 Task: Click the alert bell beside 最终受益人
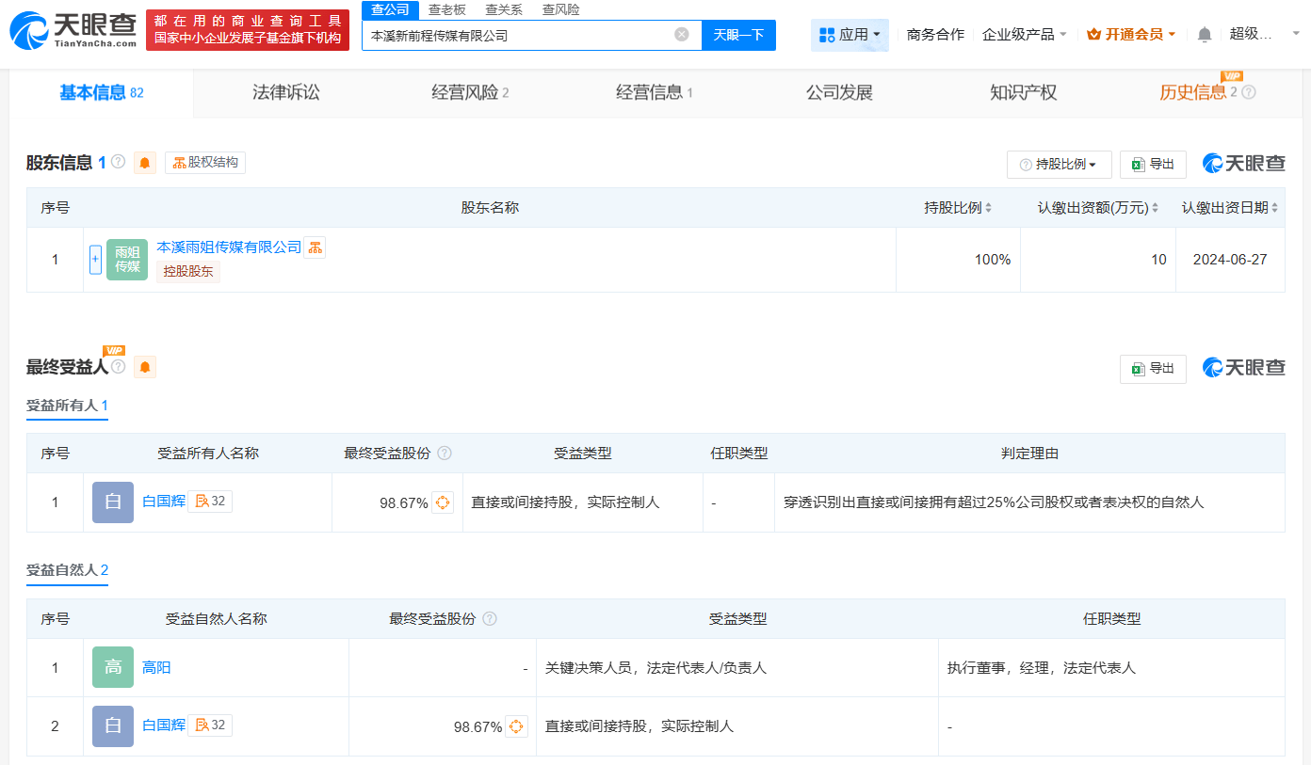(145, 367)
